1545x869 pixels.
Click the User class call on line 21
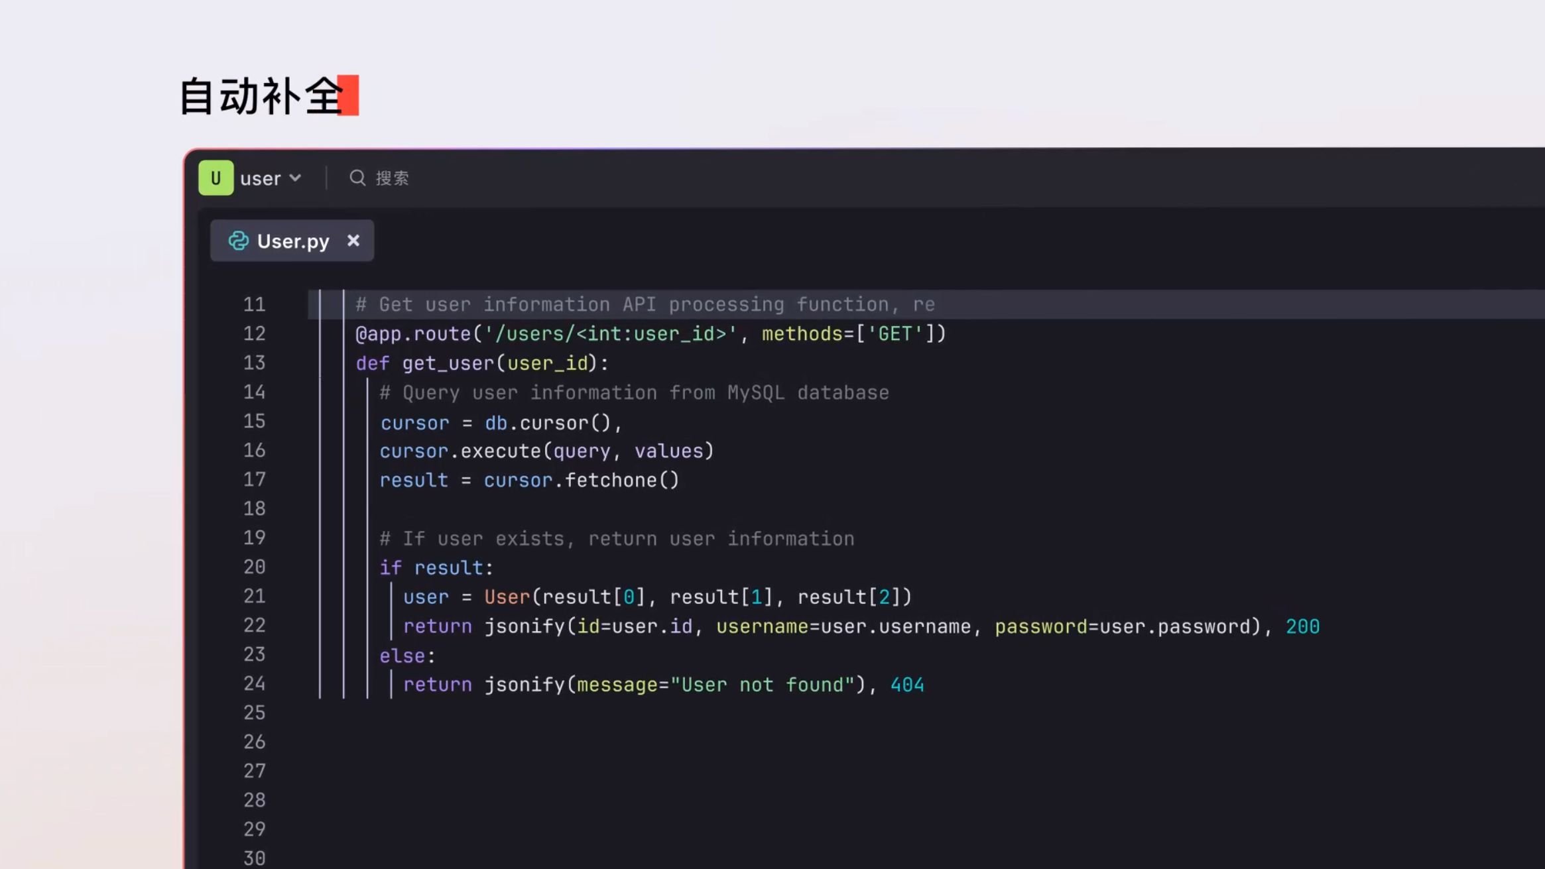tap(507, 597)
